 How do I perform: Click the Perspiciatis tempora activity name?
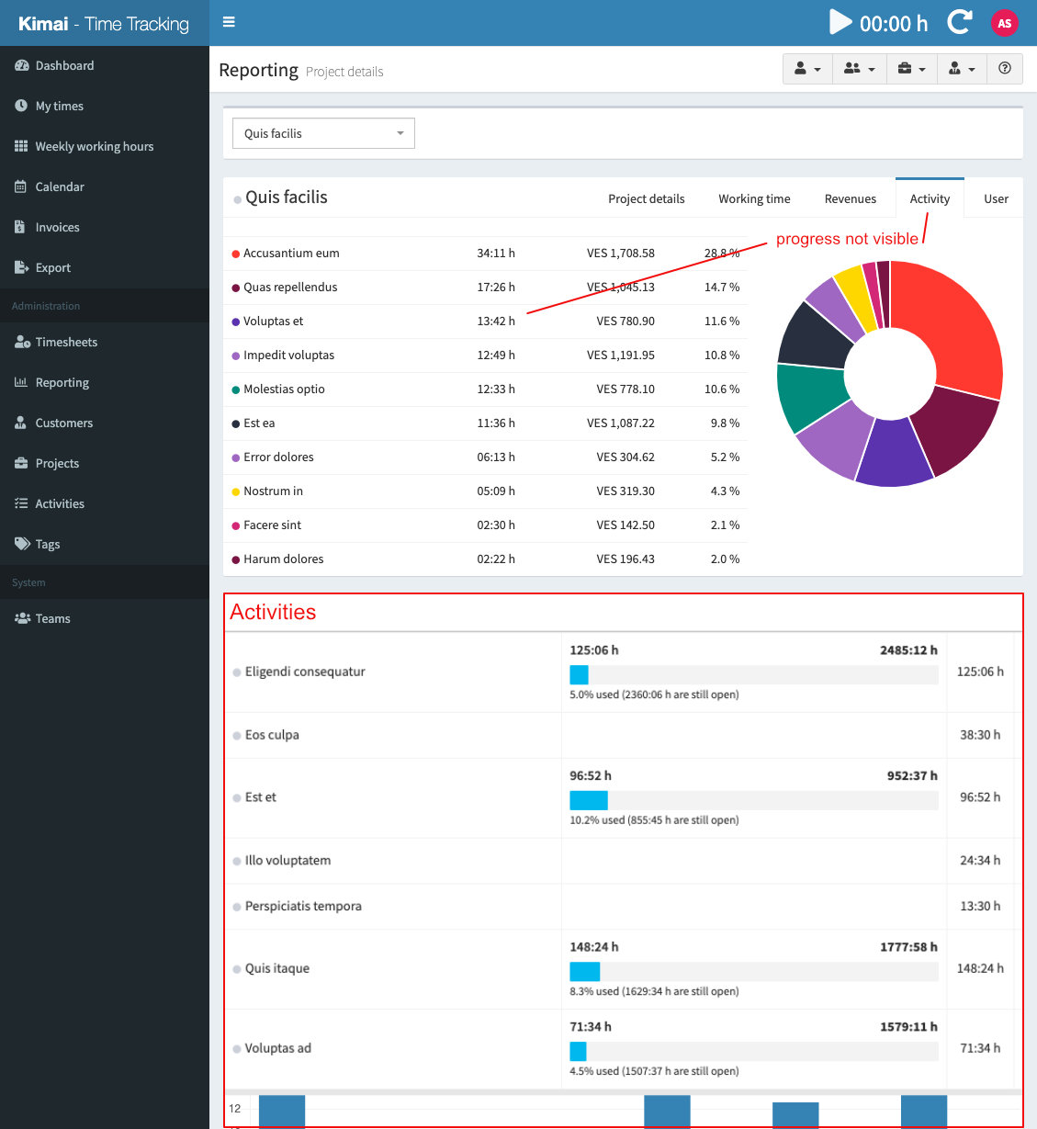tap(303, 906)
